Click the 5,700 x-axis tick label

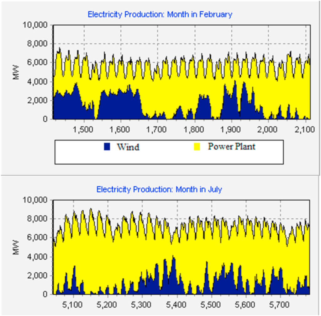click(281, 304)
